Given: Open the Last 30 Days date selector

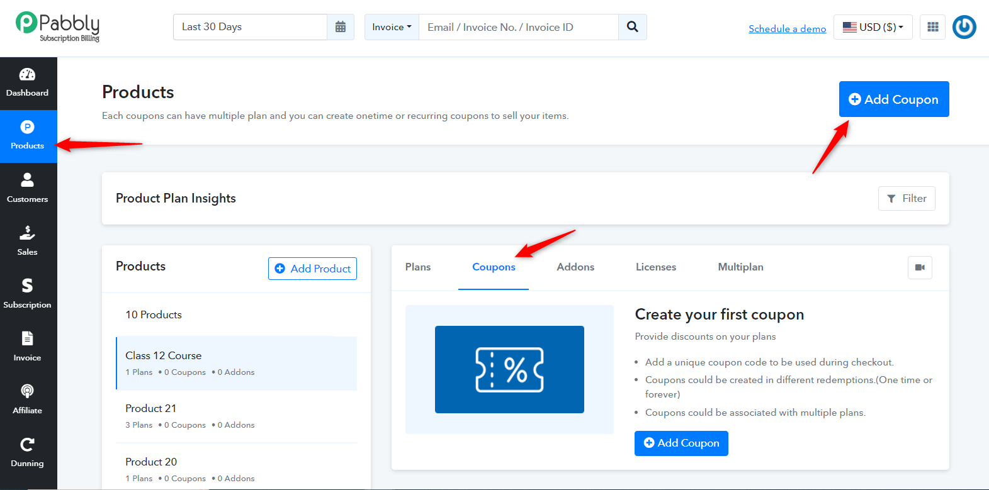Looking at the screenshot, I should click(x=251, y=27).
